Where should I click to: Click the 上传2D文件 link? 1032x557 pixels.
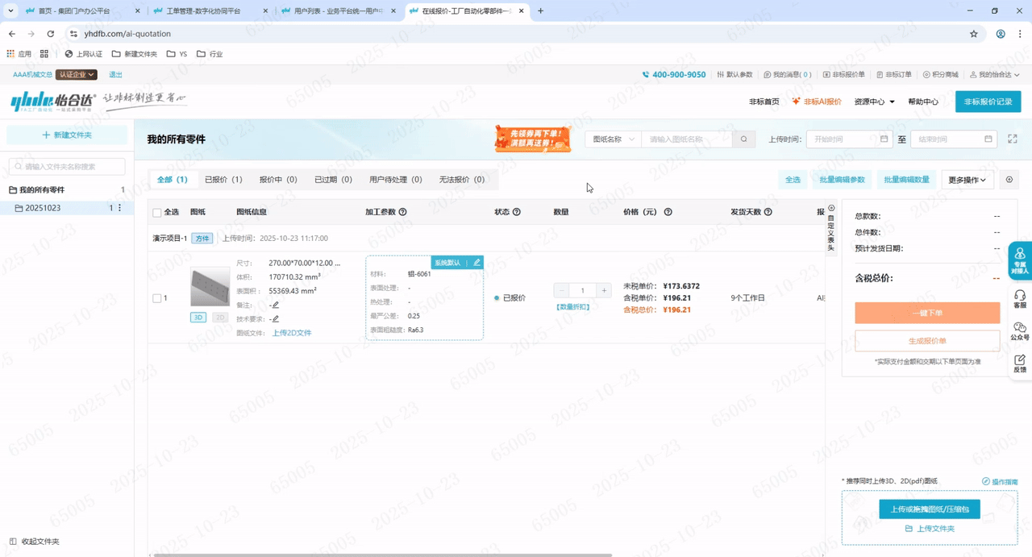291,333
